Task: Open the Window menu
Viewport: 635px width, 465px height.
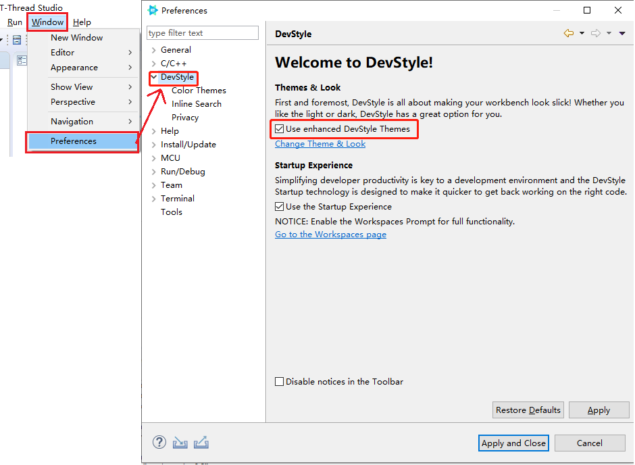Action: point(47,22)
